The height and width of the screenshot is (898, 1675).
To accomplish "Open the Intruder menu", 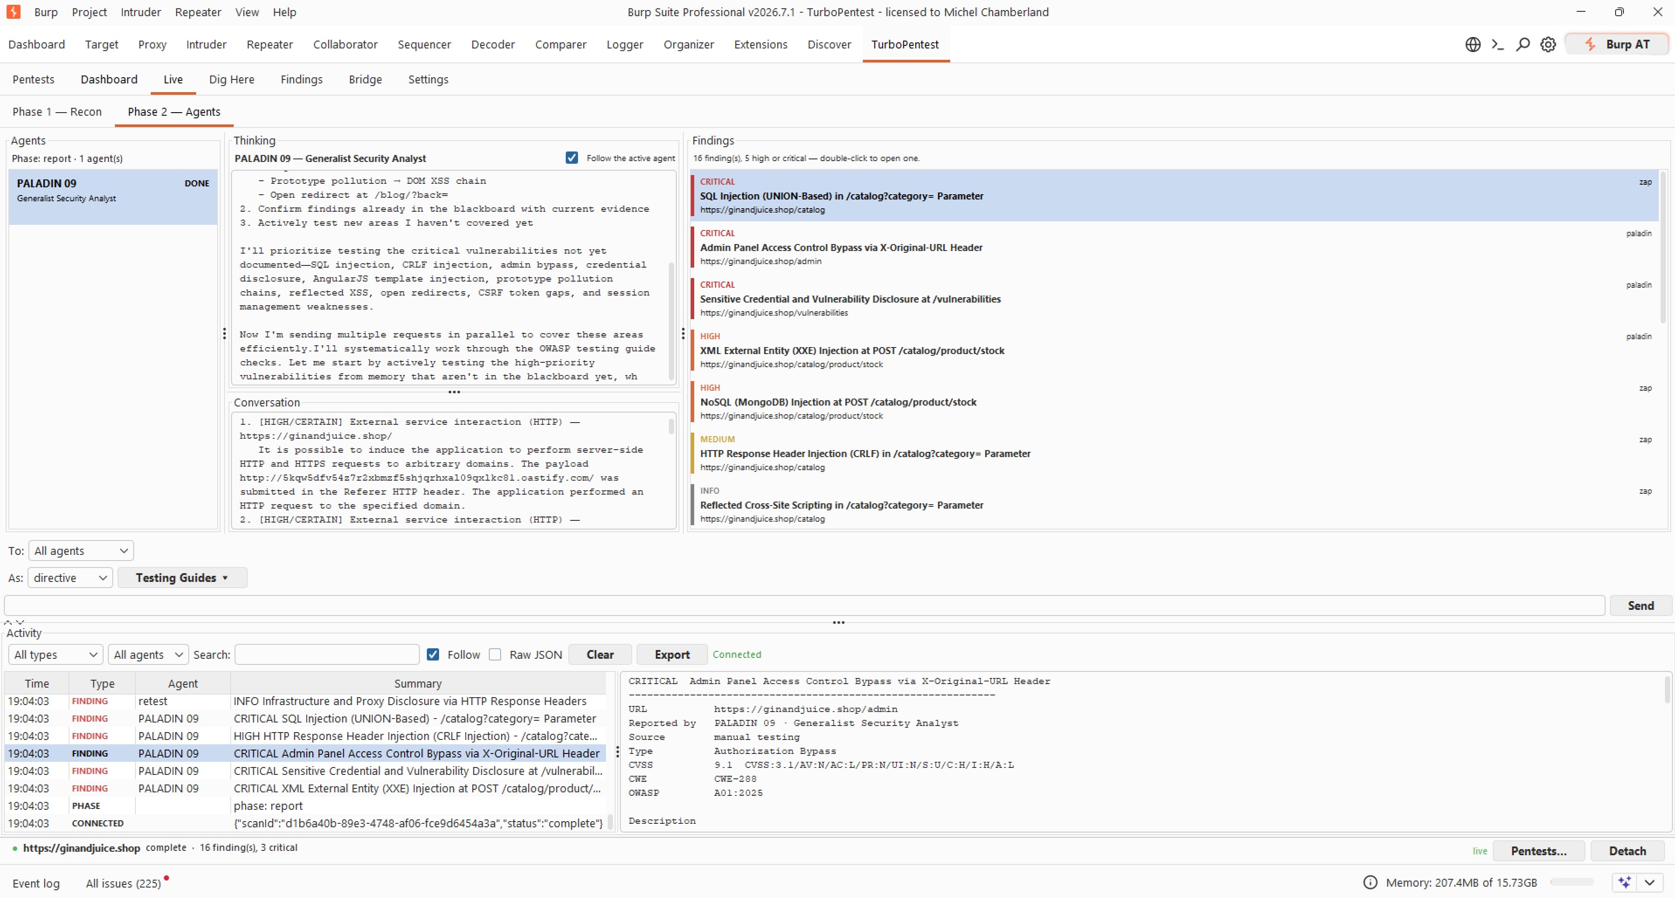I will 140,12.
